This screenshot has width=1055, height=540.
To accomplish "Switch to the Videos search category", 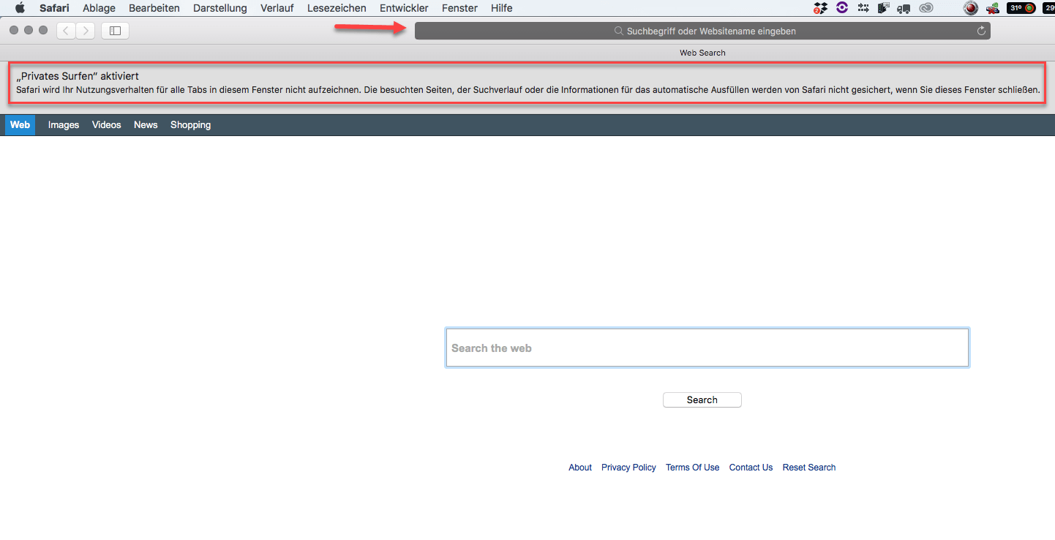I will point(107,125).
